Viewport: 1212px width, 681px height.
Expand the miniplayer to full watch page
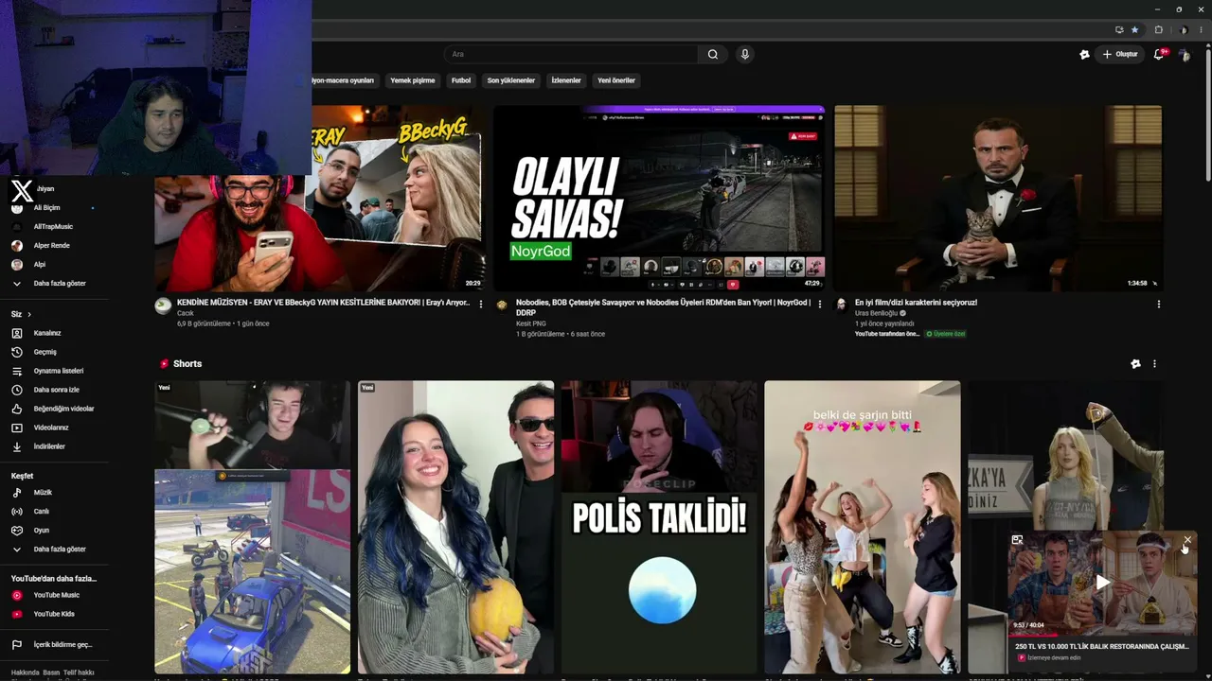click(1017, 540)
